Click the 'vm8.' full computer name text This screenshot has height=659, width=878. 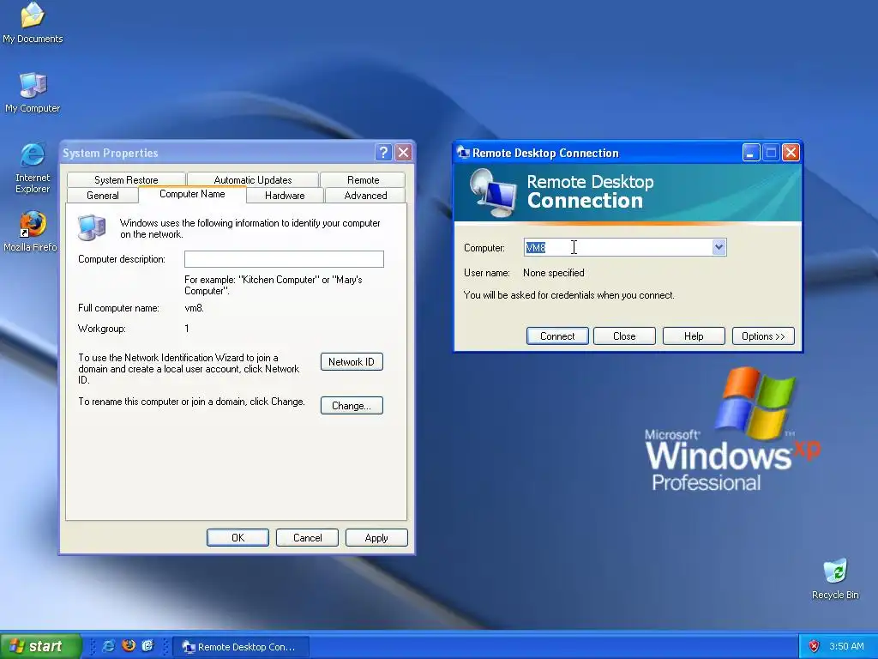coord(195,308)
